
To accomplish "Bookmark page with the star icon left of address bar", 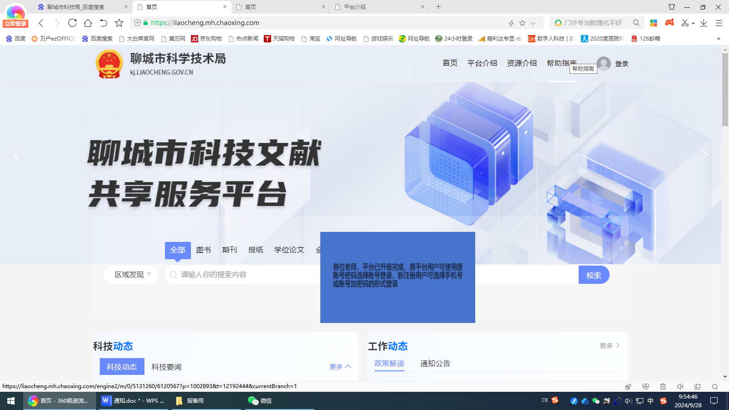I will [119, 23].
